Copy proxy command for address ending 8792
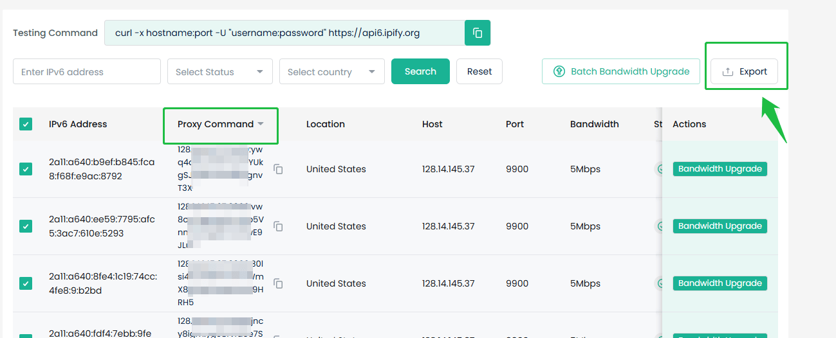836x338 pixels. click(x=278, y=169)
